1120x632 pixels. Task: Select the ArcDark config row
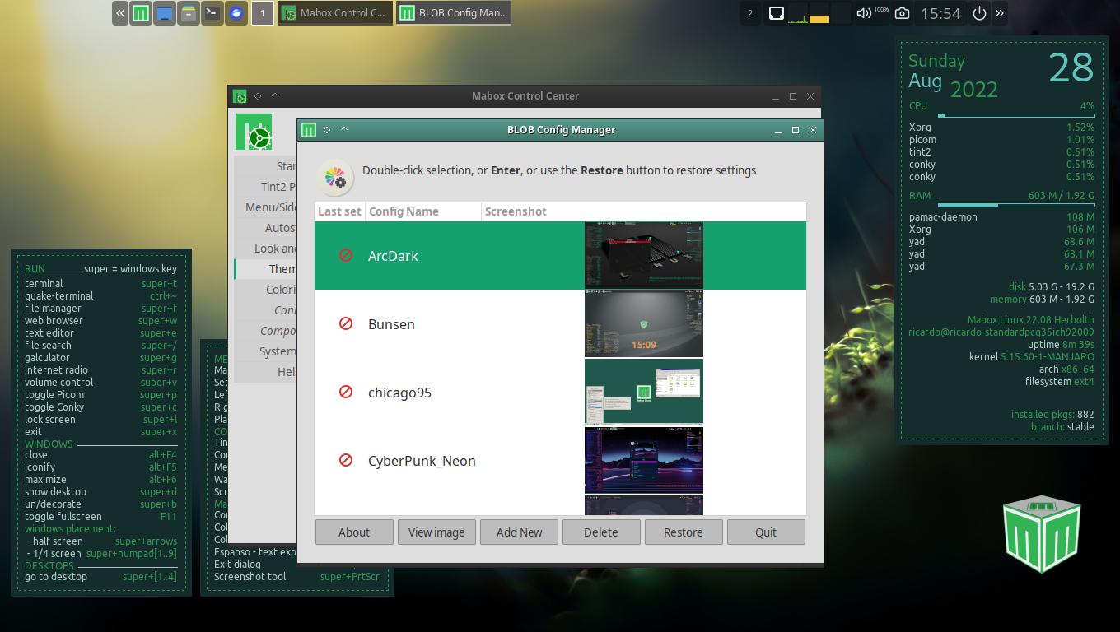560,255
